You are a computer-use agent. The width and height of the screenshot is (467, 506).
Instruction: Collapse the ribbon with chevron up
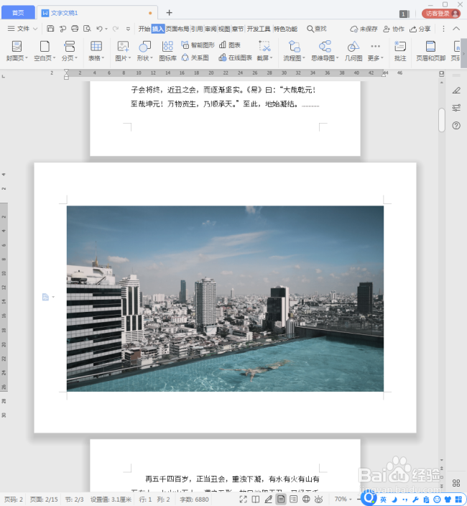point(456,29)
